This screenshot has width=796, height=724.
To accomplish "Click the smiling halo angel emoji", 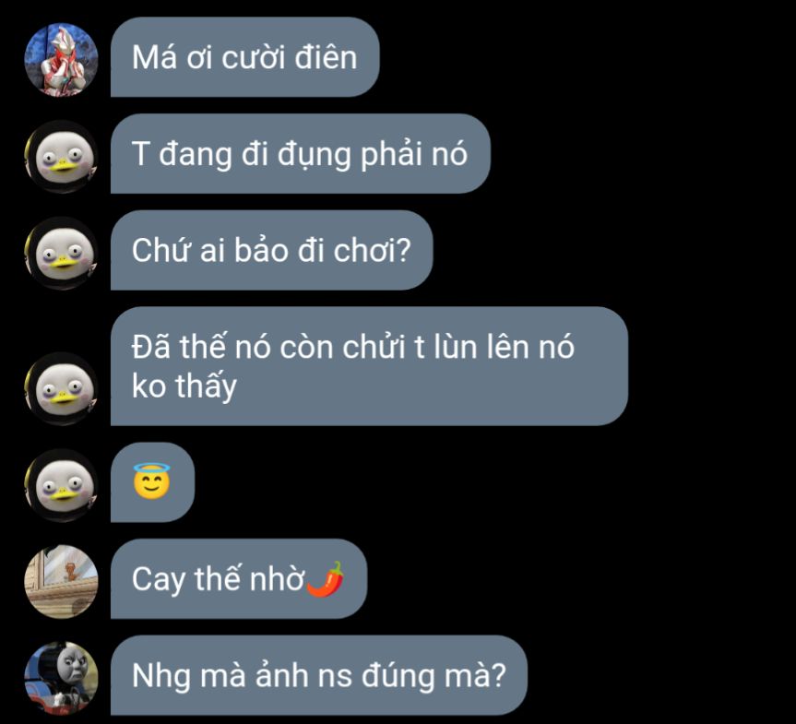I will (151, 481).
